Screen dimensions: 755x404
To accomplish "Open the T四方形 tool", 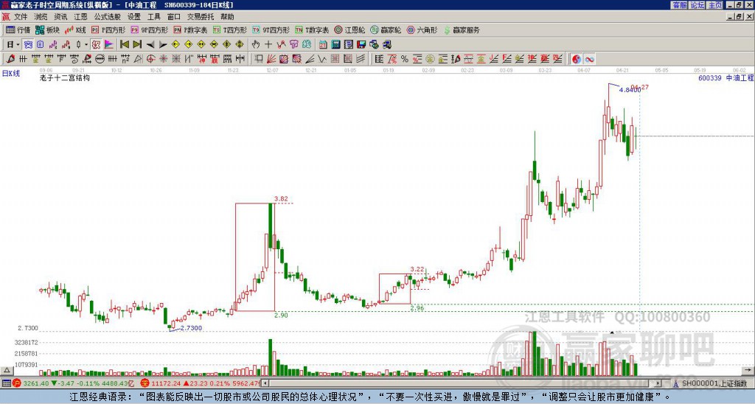I will 230,29.
